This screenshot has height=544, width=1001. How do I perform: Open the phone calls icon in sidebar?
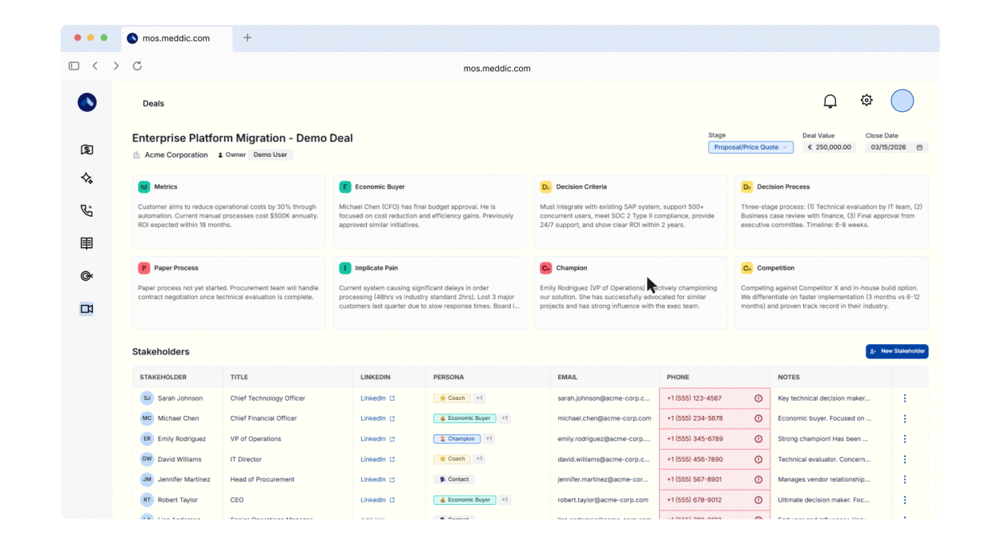(x=86, y=211)
